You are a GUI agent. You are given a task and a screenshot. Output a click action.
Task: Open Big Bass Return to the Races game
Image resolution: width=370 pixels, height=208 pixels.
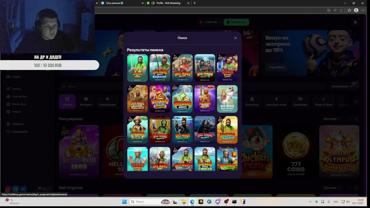(227, 159)
